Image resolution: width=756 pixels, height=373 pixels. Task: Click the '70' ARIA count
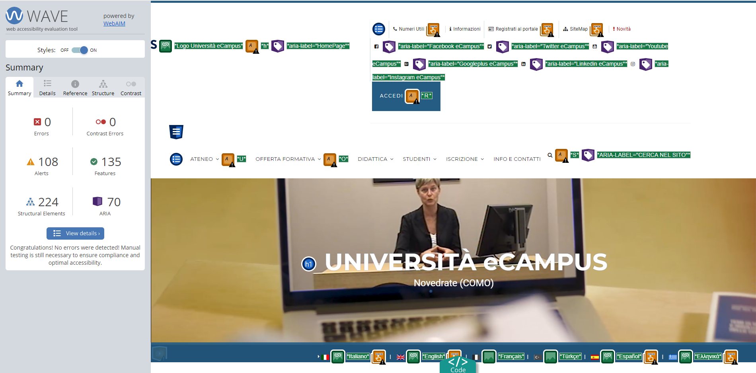114,202
